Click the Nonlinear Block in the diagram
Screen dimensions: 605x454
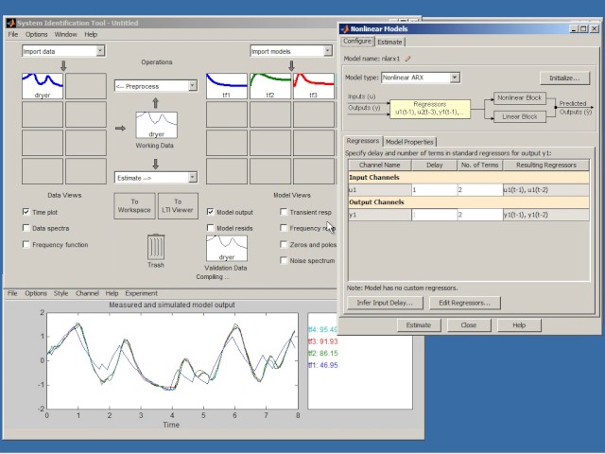(520, 98)
